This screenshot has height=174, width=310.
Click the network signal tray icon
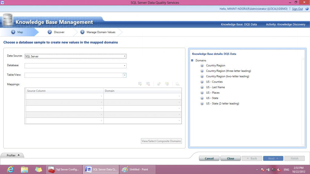(273, 170)
